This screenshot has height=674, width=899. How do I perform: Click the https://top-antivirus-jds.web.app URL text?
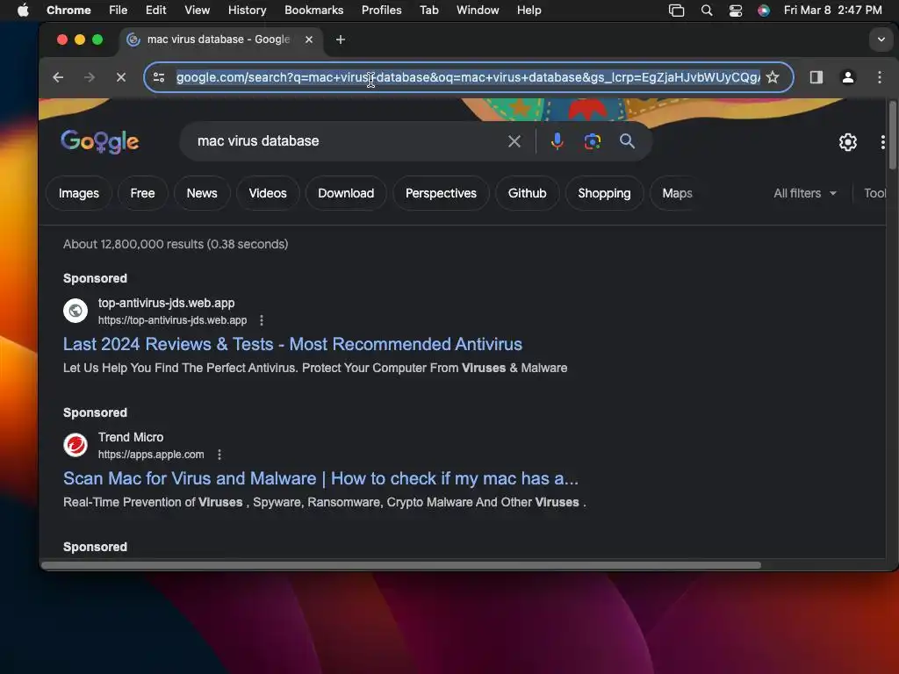coord(173,320)
